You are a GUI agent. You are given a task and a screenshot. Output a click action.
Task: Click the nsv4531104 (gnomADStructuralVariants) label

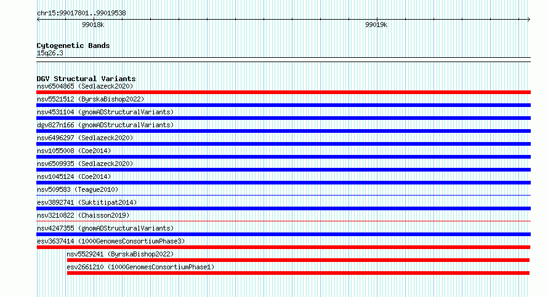[105, 112]
